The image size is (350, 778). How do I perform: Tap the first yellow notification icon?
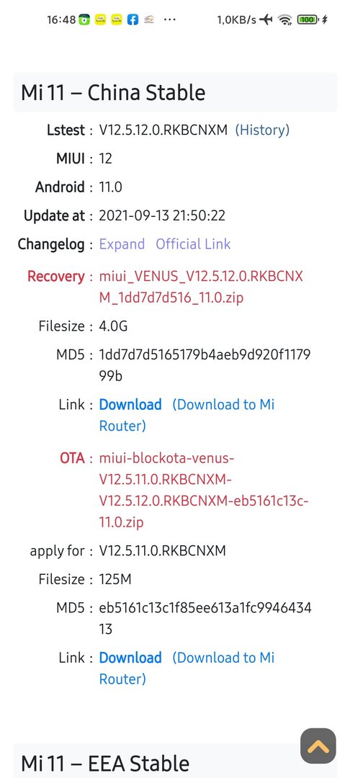pos(101,20)
